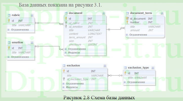
Task: Expand Индексы in exclusion table
Action: point(63,87)
